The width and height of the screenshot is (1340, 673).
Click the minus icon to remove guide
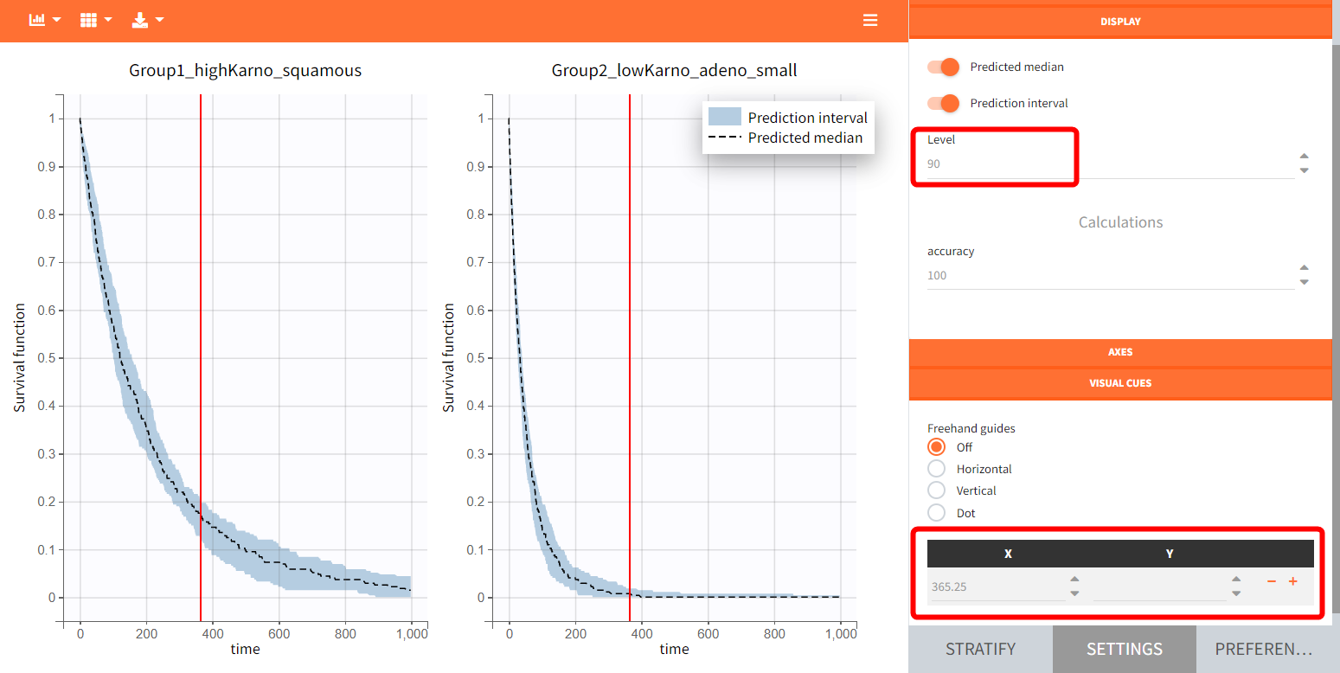tap(1272, 582)
